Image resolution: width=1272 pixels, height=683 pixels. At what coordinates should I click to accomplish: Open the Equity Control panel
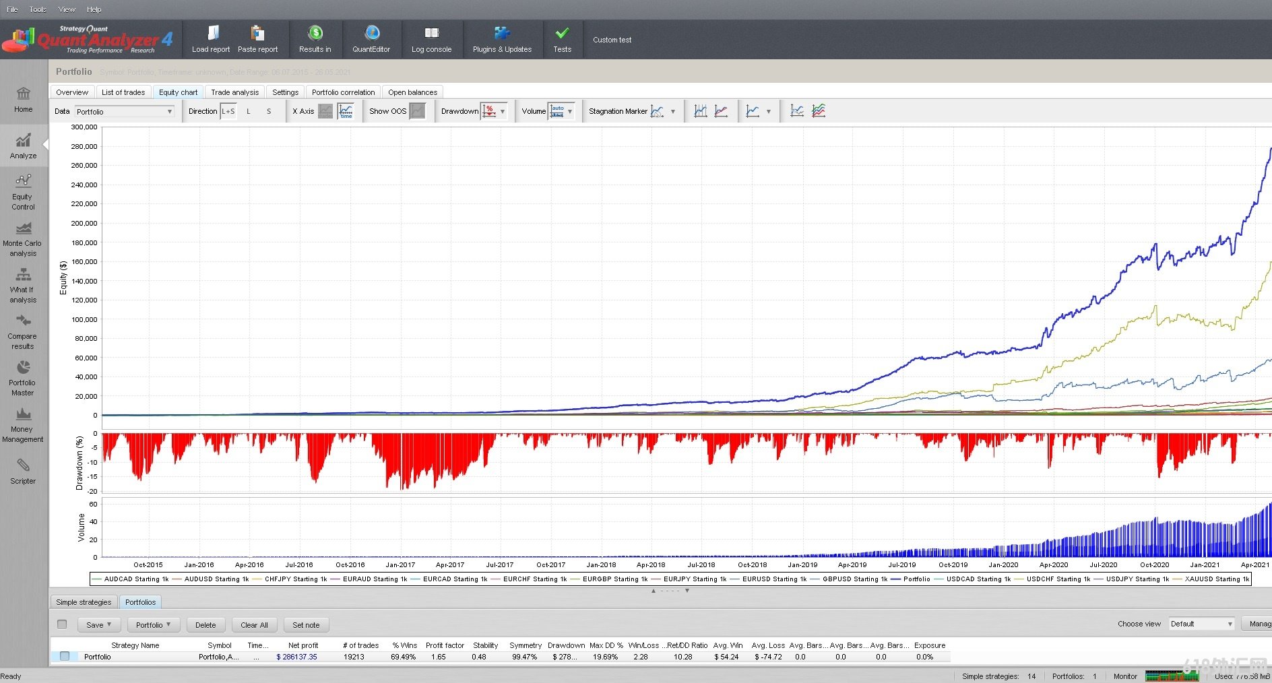(23, 192)
